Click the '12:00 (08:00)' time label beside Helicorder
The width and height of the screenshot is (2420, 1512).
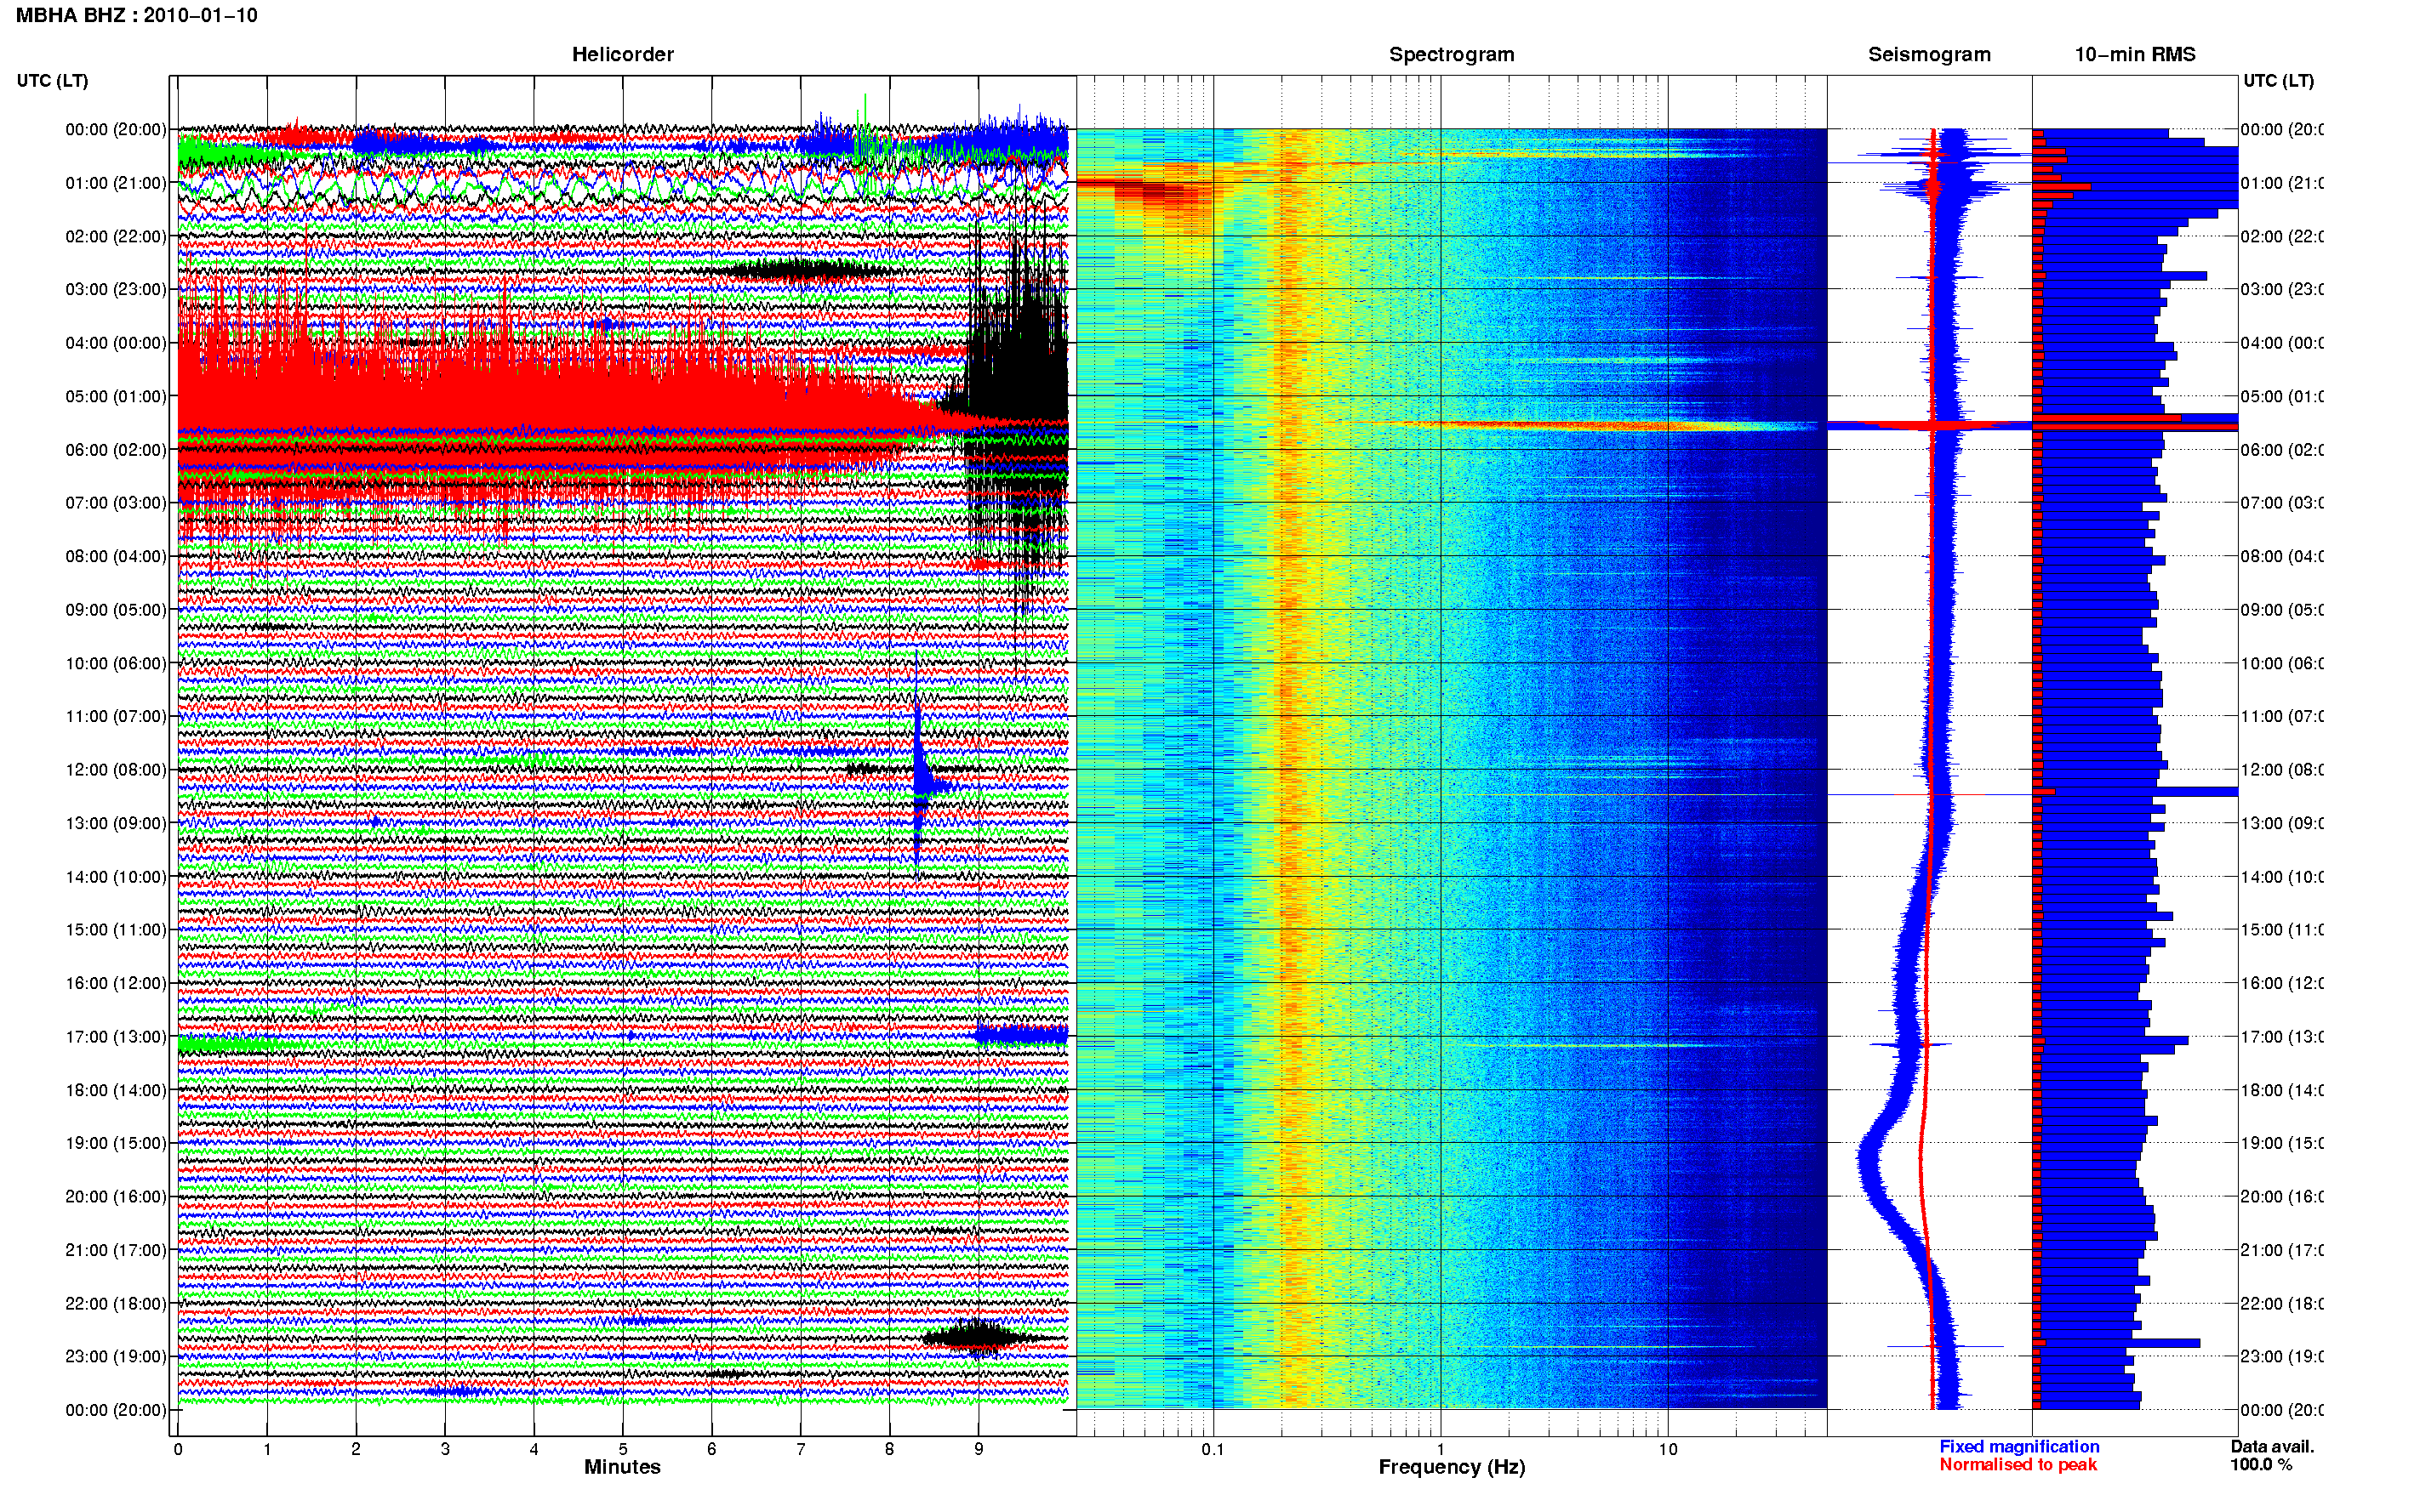click(116, 769)
